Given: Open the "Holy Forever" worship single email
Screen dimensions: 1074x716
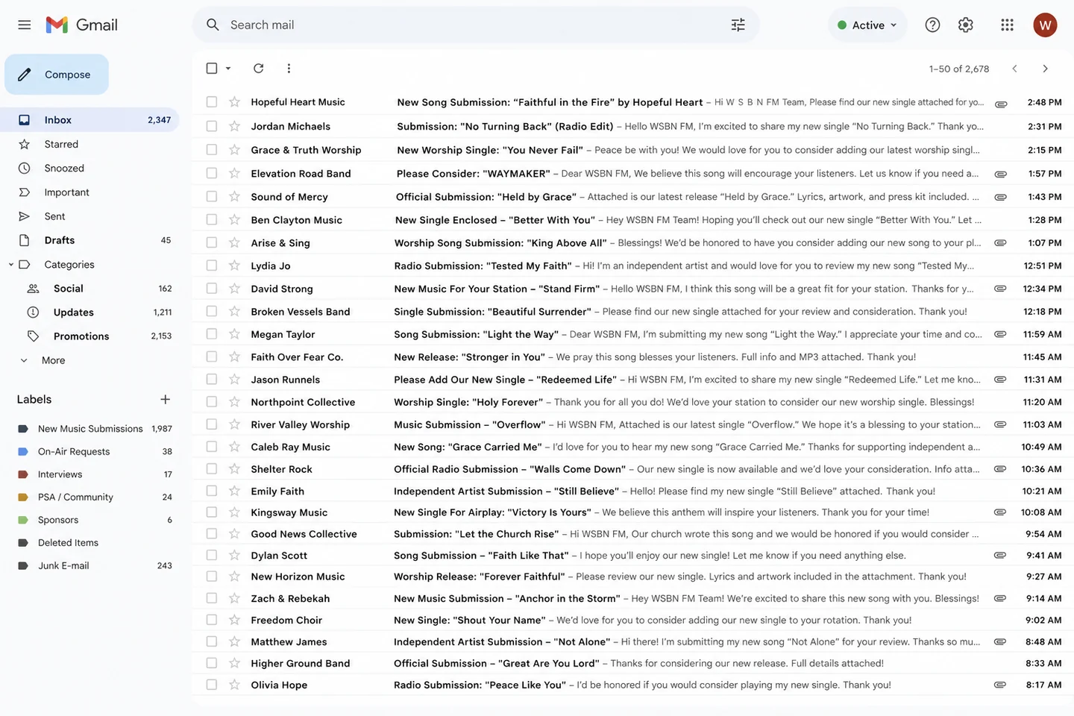Looking at the screenshot, I should point(631,402).
